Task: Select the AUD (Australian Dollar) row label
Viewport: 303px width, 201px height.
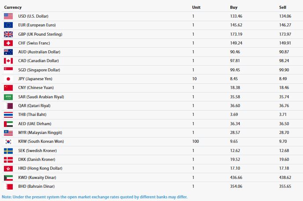Action: point(39,52)
